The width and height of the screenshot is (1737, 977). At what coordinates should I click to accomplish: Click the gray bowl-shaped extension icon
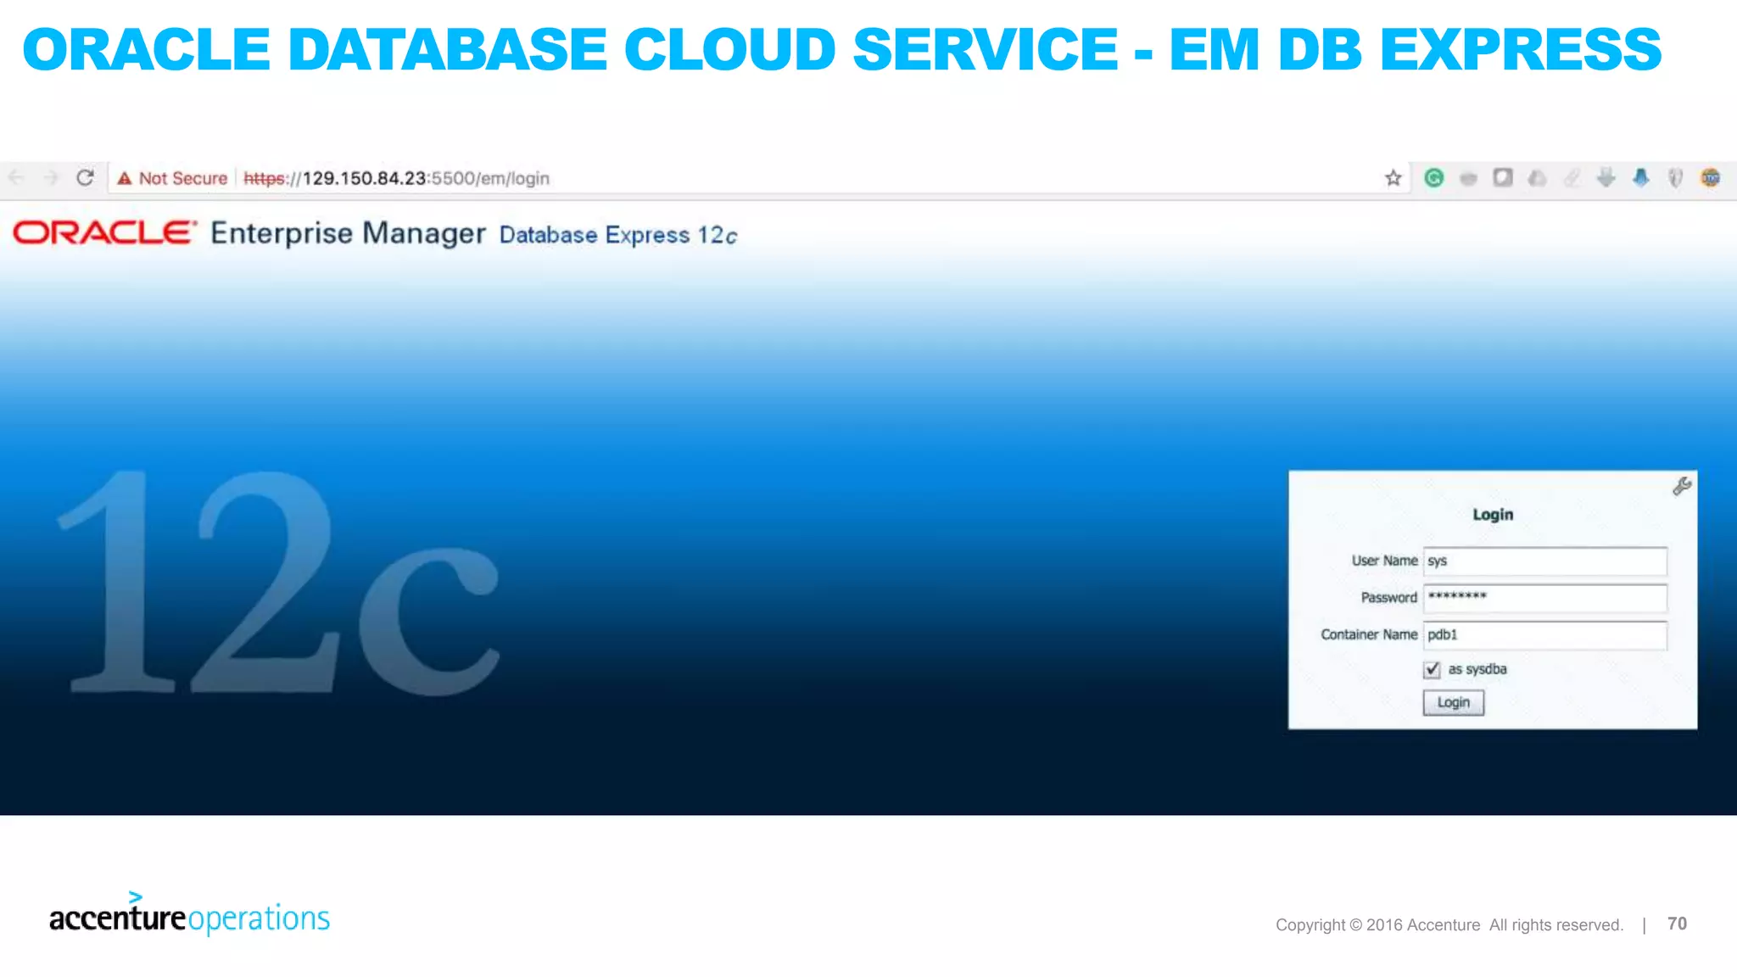coord(1469,178)
